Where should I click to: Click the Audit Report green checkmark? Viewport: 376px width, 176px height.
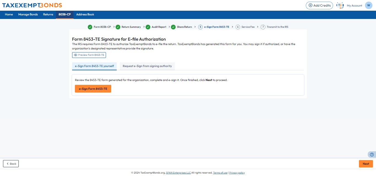[148, 27]
